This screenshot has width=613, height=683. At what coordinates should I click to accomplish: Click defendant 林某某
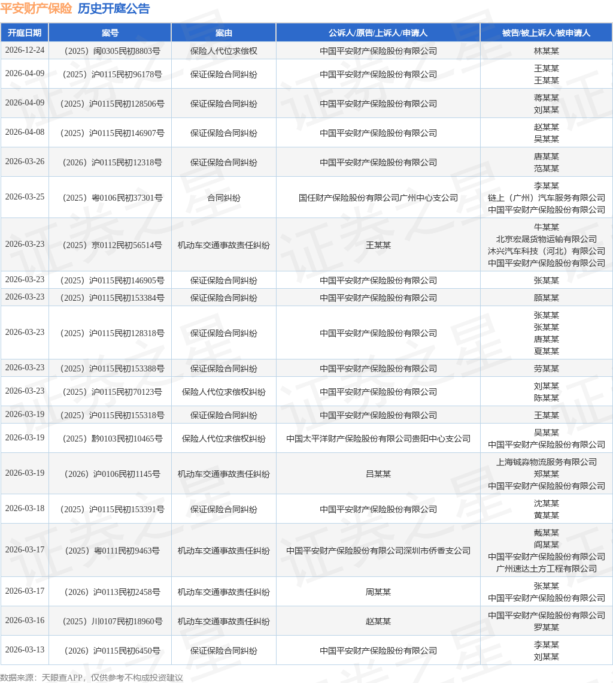click(x=547, y=51)
